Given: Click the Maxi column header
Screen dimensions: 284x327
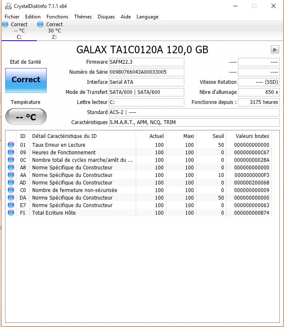Looking at the screenshot, I should (x=181, y=136).
